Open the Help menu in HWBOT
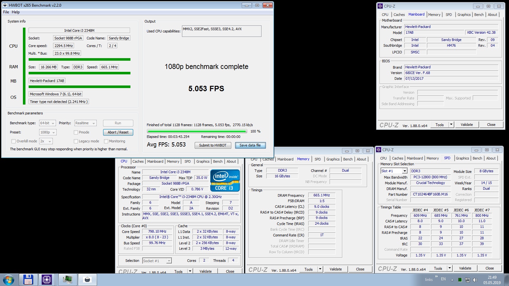This screenshot has width=509, height=286. click(x=16, y=12)
